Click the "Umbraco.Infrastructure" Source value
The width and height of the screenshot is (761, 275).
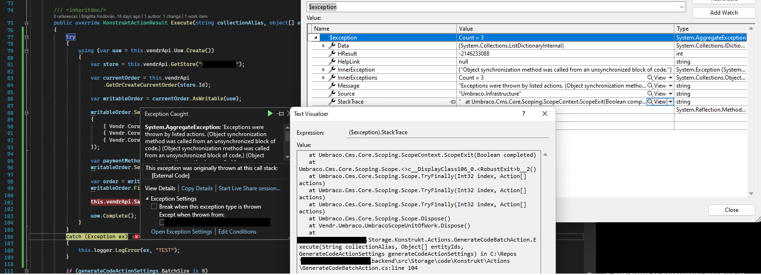coord(490,94)
